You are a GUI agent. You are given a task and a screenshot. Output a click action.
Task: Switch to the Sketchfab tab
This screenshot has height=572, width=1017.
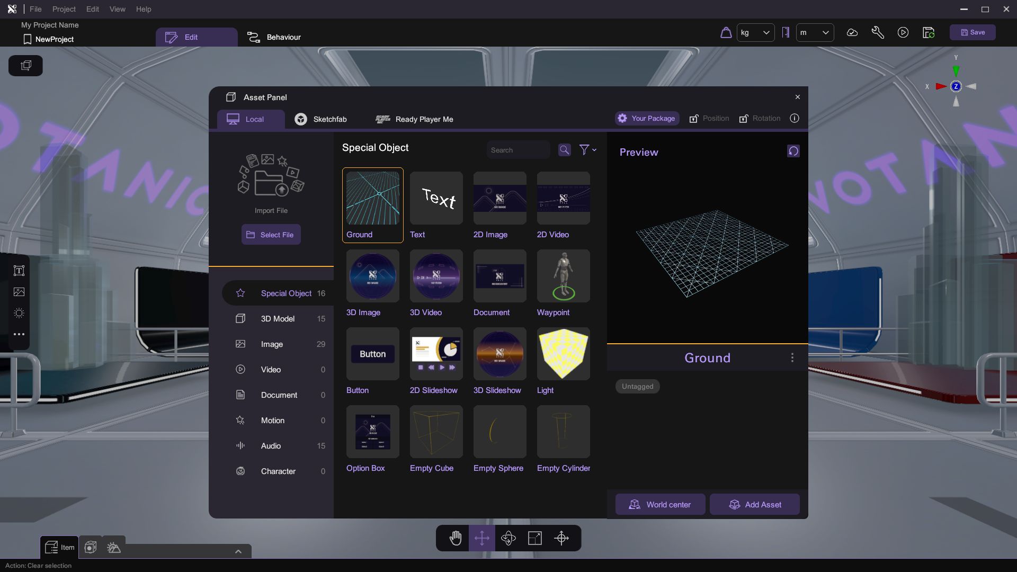pos(321,119)
